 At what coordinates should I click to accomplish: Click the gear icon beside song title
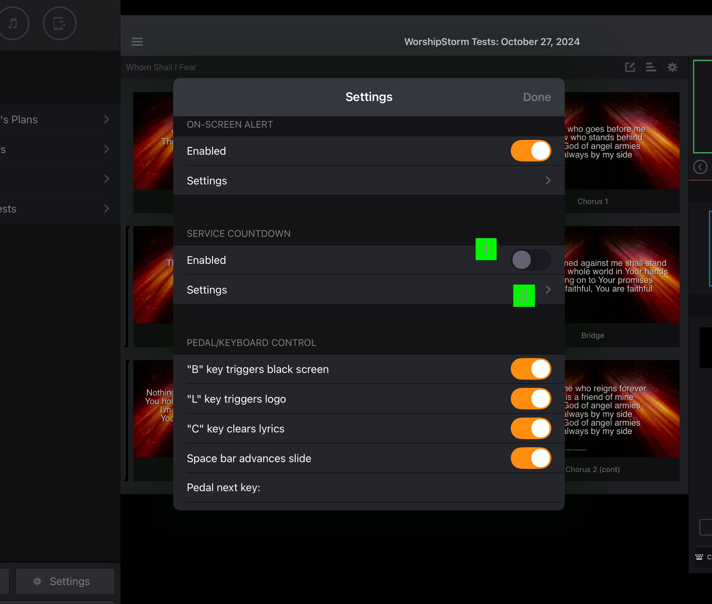coord(672,67)
